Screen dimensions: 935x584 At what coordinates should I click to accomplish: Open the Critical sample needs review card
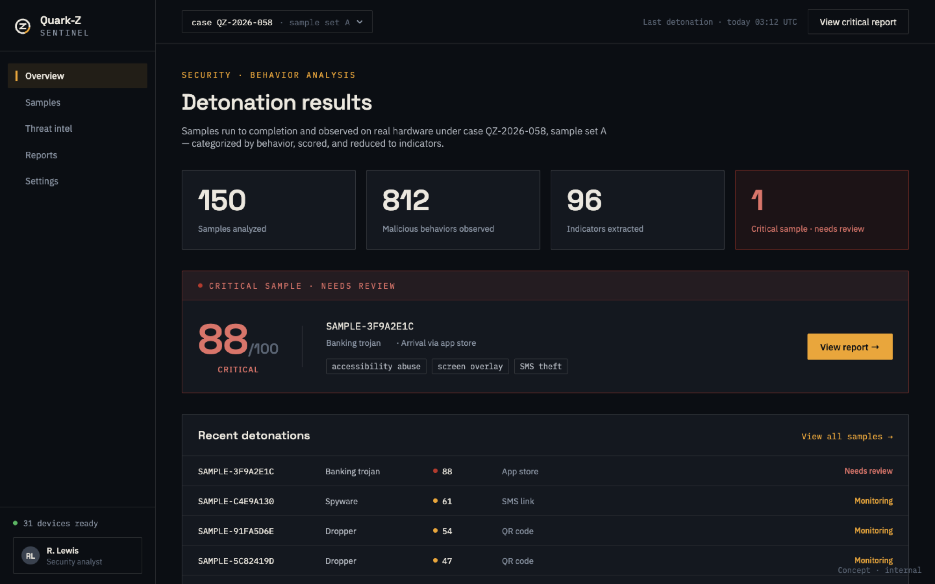click(821, 210)
